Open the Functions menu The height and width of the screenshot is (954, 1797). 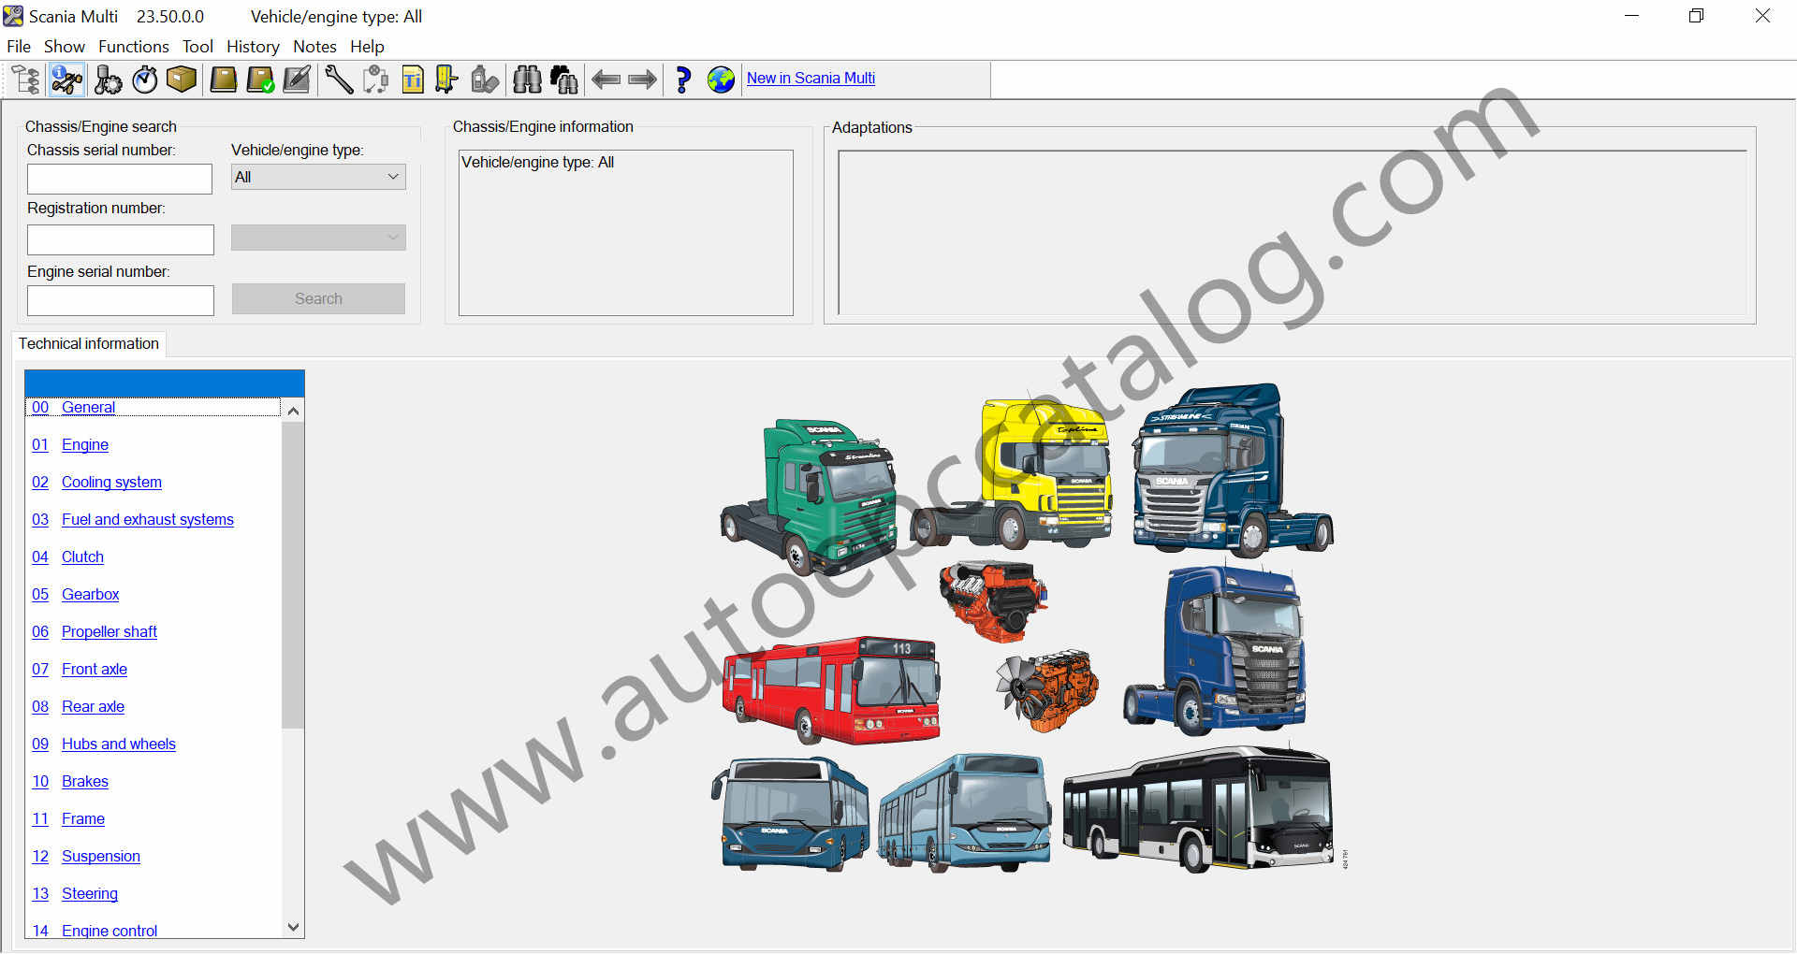tap(134, 47)
